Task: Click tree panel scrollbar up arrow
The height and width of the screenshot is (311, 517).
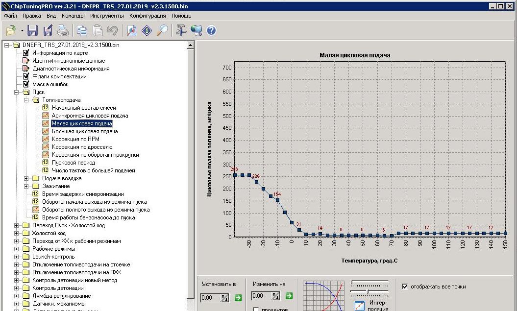Action: tap(190, 46)
